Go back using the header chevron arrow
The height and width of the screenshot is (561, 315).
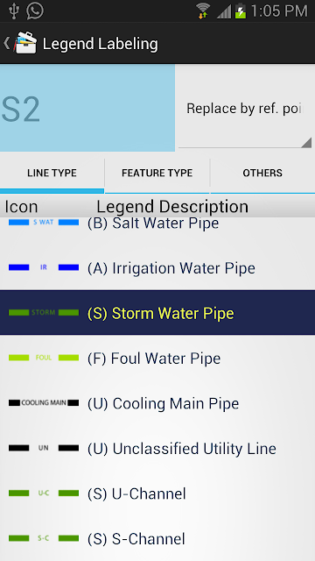[6, 43]
